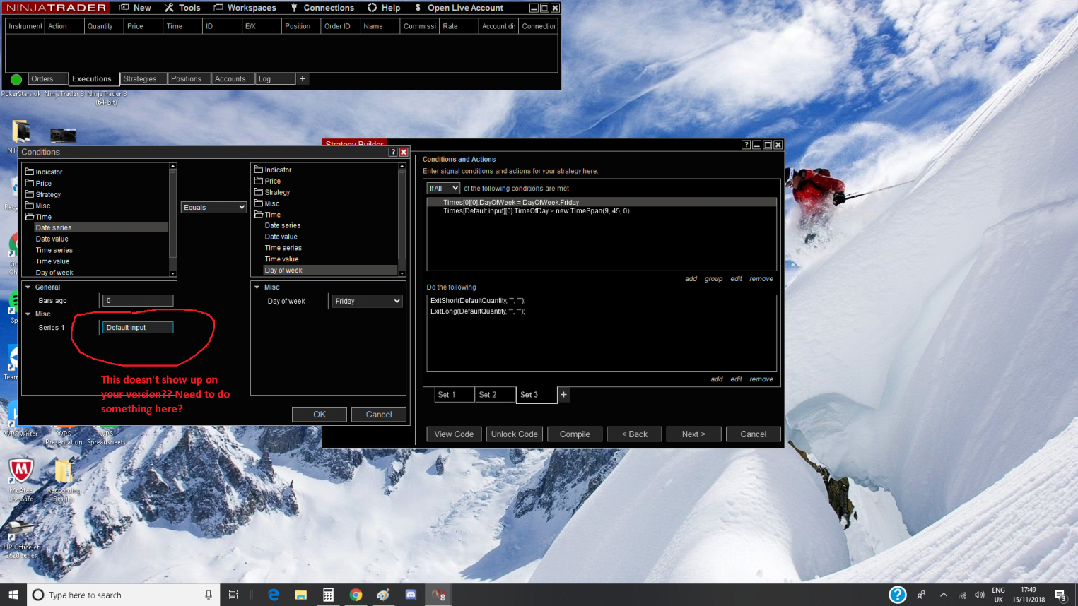Add a new condition set tab

[563, 395]
